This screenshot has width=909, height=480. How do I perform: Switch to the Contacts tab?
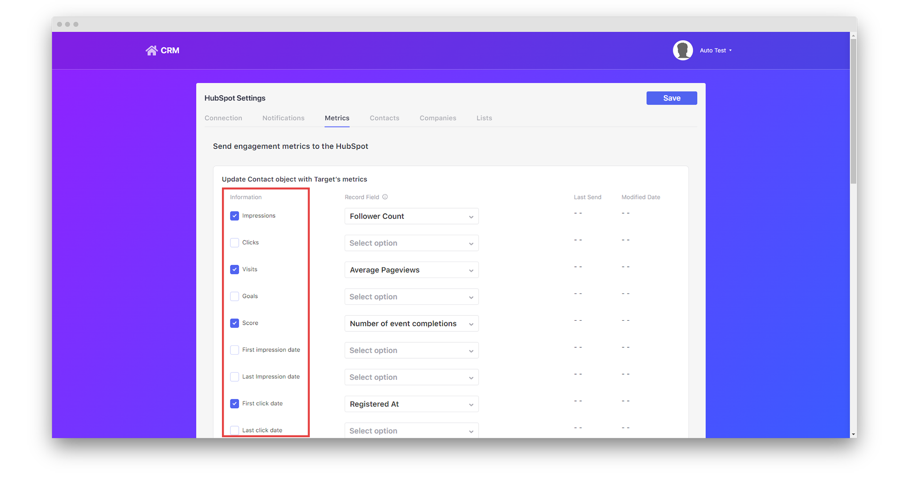[x=384, y=118]
